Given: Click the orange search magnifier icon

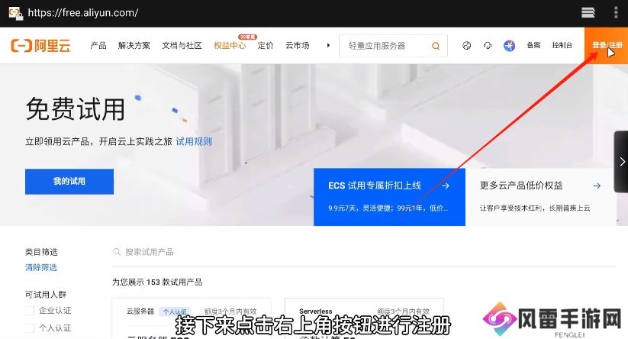Looking at the screenshot, I should pos(436,46).
